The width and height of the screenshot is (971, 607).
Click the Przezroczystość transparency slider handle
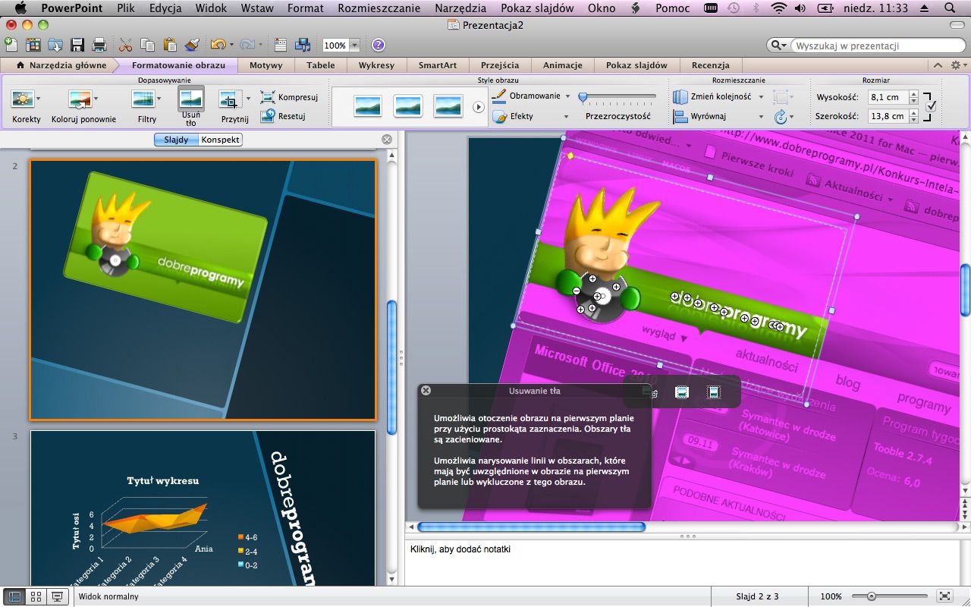[583, 97]
